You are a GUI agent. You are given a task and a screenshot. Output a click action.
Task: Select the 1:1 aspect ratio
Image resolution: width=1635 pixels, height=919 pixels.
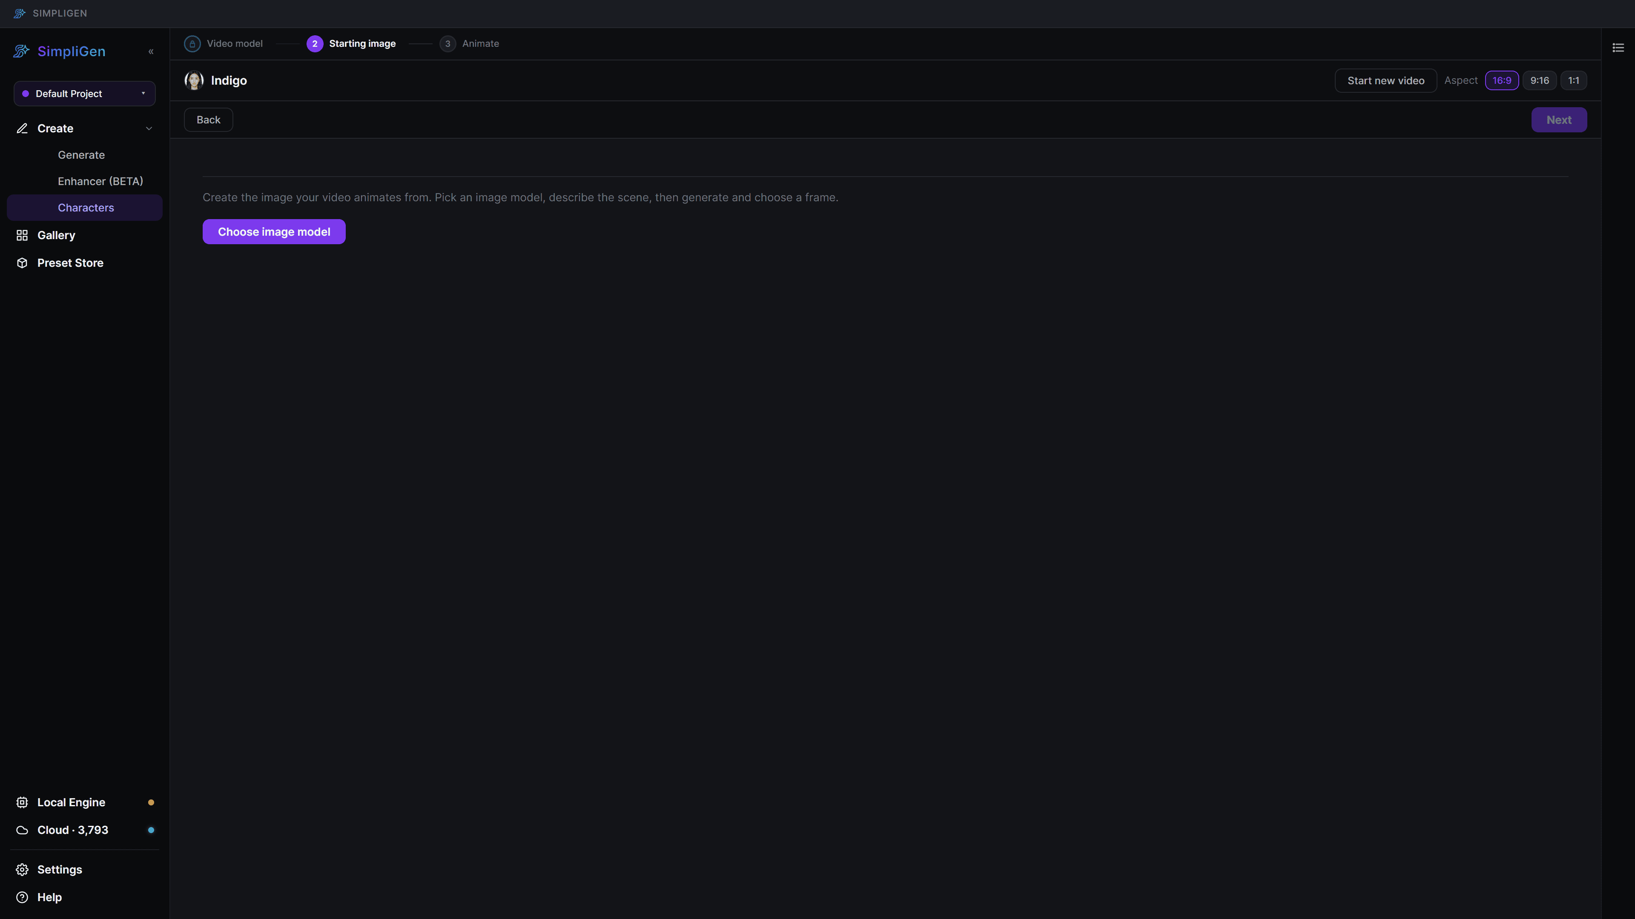1573,80
